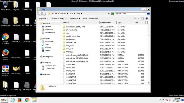Select the b.wnry file on desktop
184x103 pixels.
(27, 54)
